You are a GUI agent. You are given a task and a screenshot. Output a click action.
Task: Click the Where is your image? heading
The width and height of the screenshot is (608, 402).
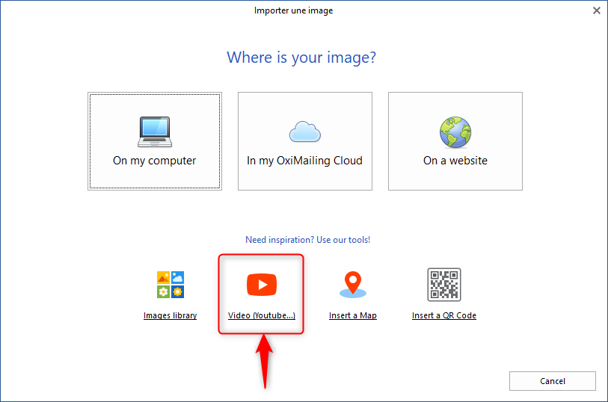[x=301, y=58]
